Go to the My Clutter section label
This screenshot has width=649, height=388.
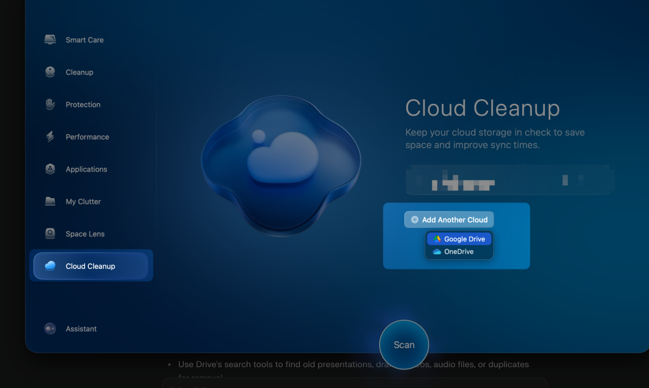[83, 201]
